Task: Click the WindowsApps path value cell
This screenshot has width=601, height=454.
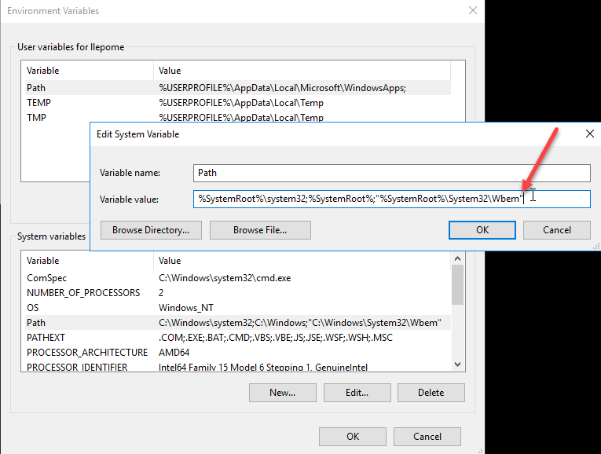Action: pos(283,88)
